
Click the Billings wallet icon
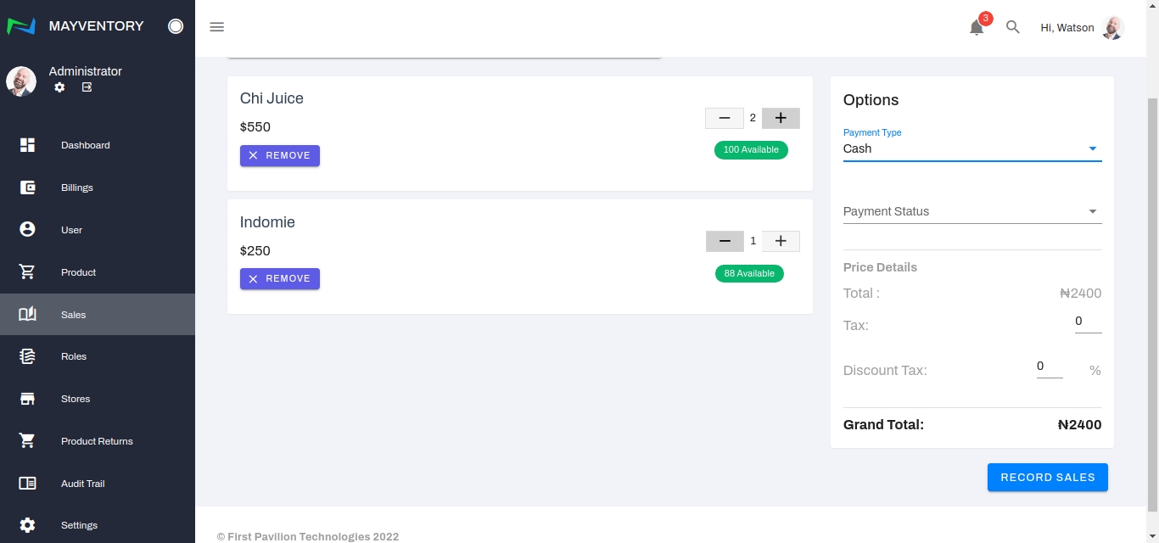[x=27, y=188]
